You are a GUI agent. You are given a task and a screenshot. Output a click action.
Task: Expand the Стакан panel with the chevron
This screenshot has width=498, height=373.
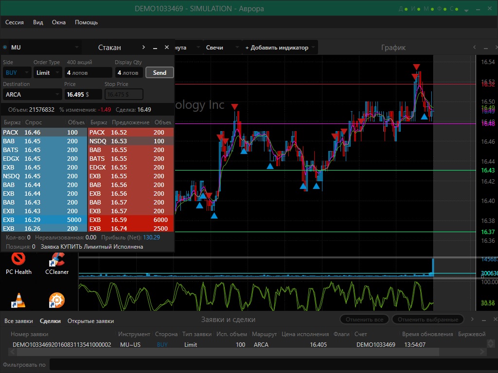143,47
